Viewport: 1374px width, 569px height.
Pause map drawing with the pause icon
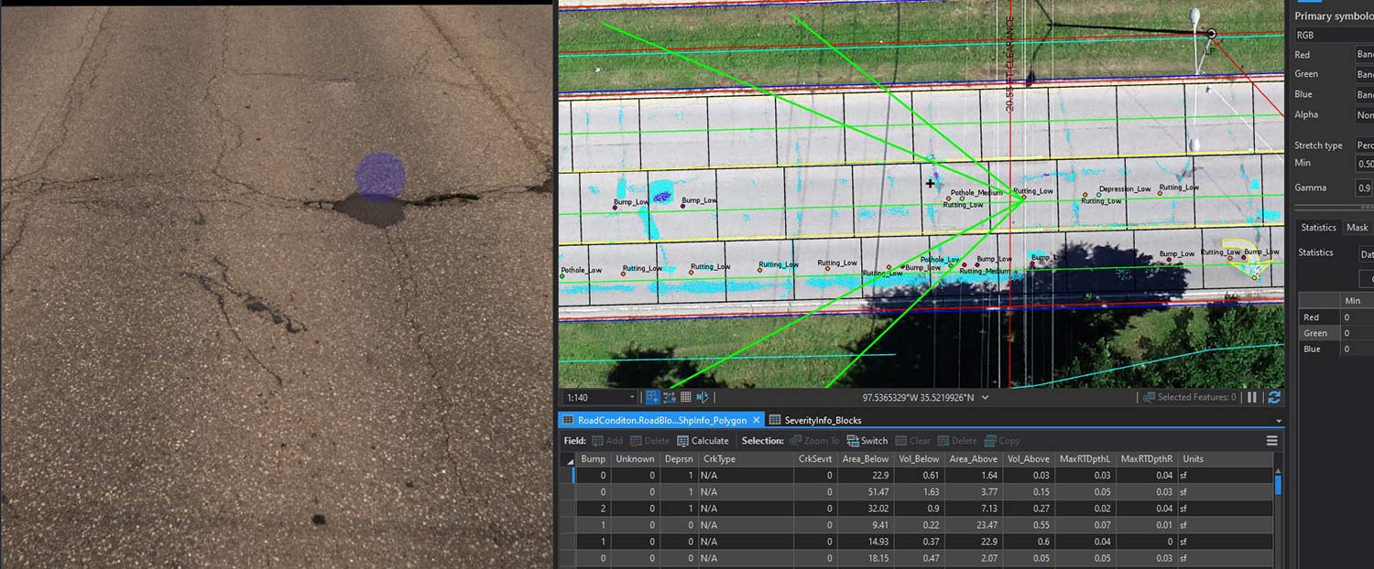coord(1252,398)
